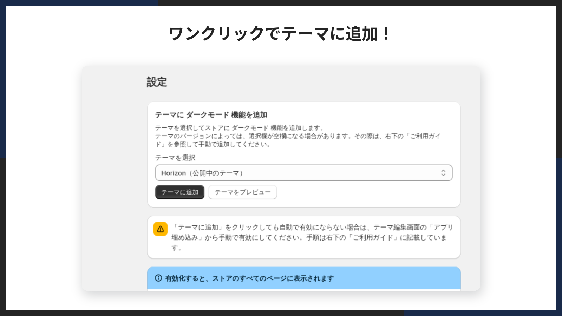Click the up-down chevron in theme selector

[x=443, y=173]
